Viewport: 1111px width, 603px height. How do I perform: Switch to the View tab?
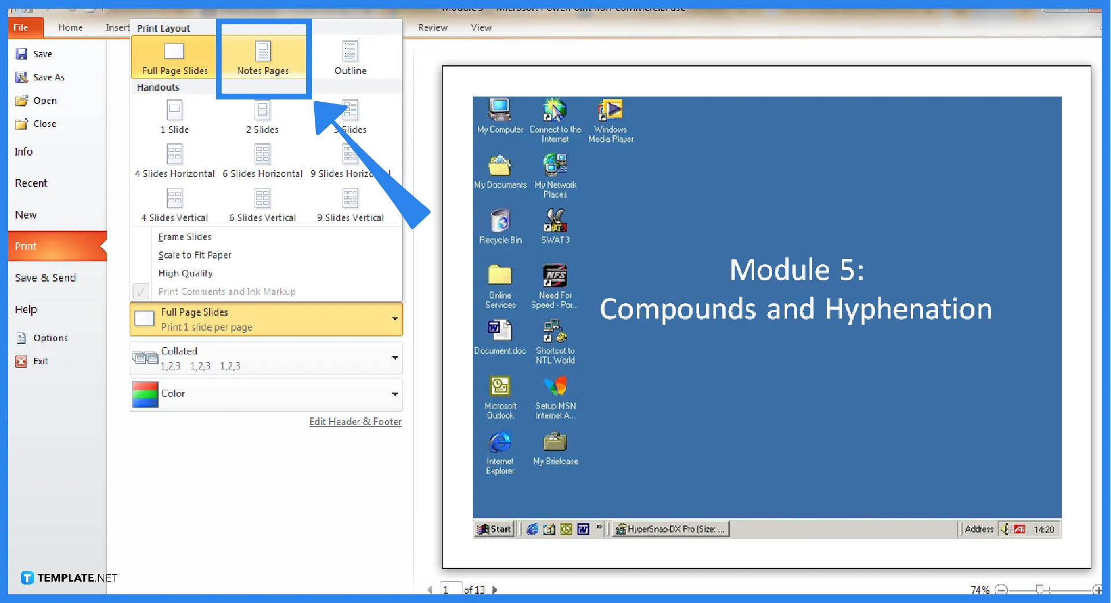[x=481, y=28]
